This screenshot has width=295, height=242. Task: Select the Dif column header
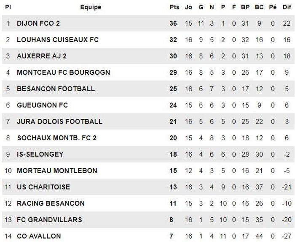(287, 7)
